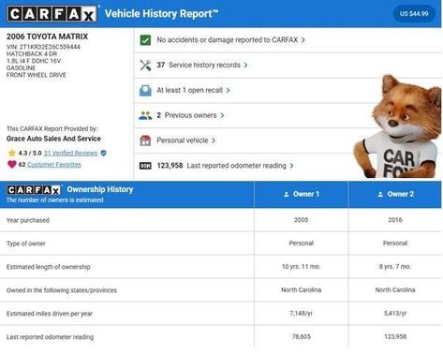Click the pink heart favorites icon
Viewport: 443px width, 354px height.
[11, 164]
